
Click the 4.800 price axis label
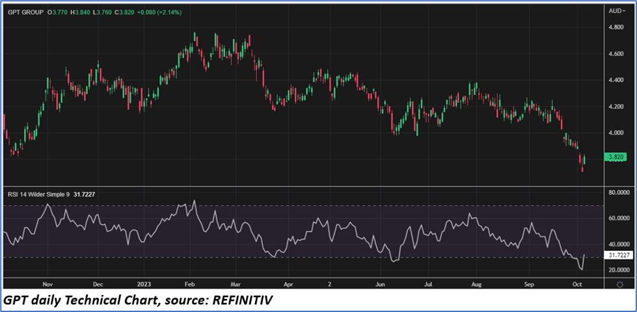616,27
